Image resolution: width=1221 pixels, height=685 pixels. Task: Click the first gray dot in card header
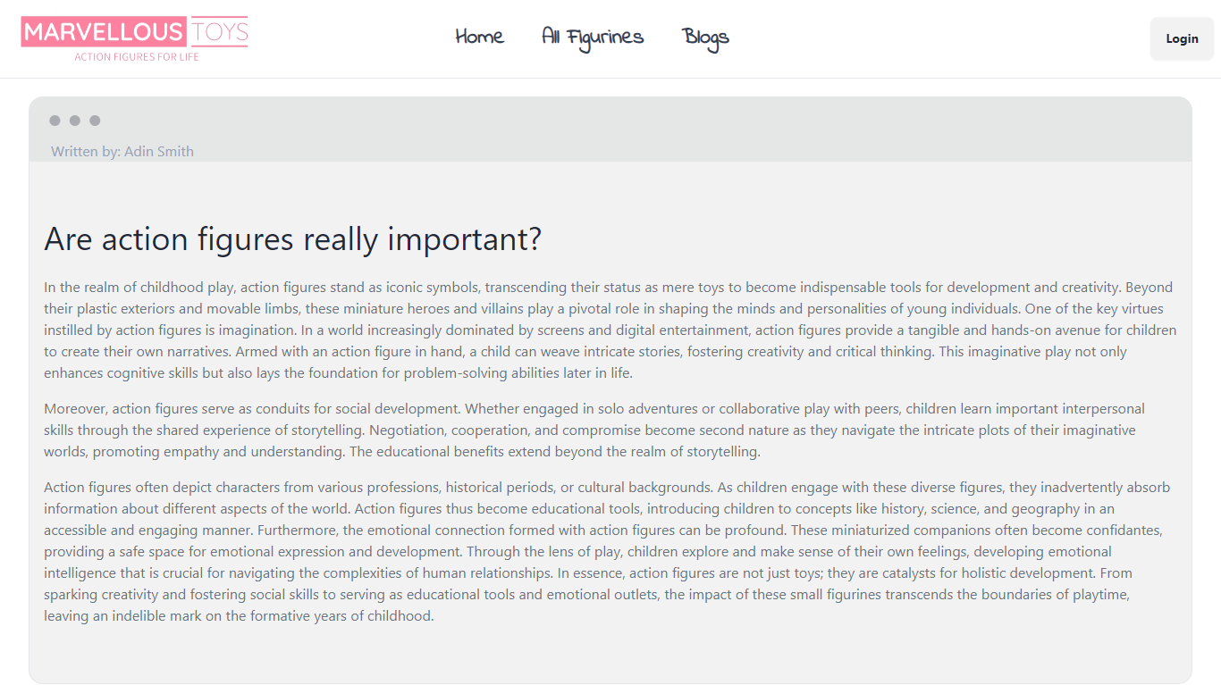[x=55, y=121]
